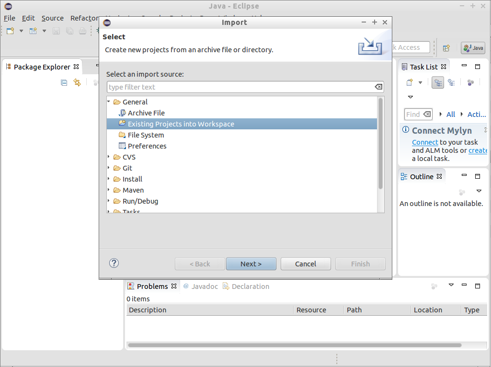This screenshot has height=367, width=491.
Task: Click Focus on Workweek icon in Task List
Action: tap(470, 82)
